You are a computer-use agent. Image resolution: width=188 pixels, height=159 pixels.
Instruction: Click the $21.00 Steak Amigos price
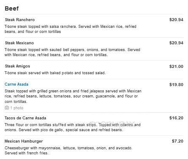point(176,66)
